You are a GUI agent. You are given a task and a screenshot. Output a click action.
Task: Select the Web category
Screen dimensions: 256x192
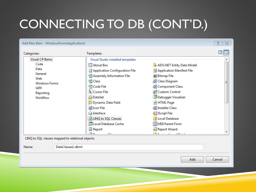click(39, 78)
